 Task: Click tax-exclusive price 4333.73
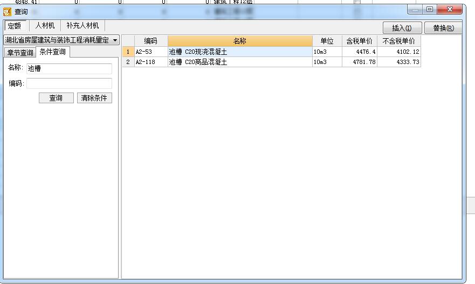399,62
